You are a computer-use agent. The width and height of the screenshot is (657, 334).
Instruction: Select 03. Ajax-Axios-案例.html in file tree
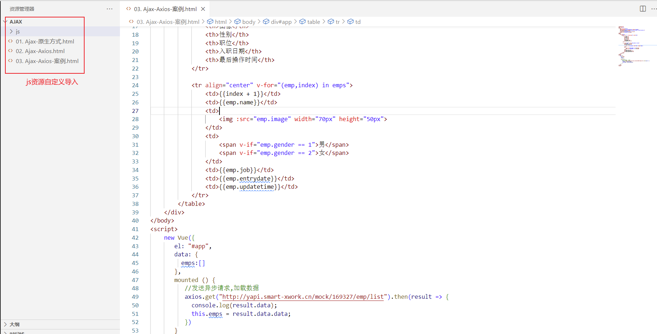(x=47, y=61)
